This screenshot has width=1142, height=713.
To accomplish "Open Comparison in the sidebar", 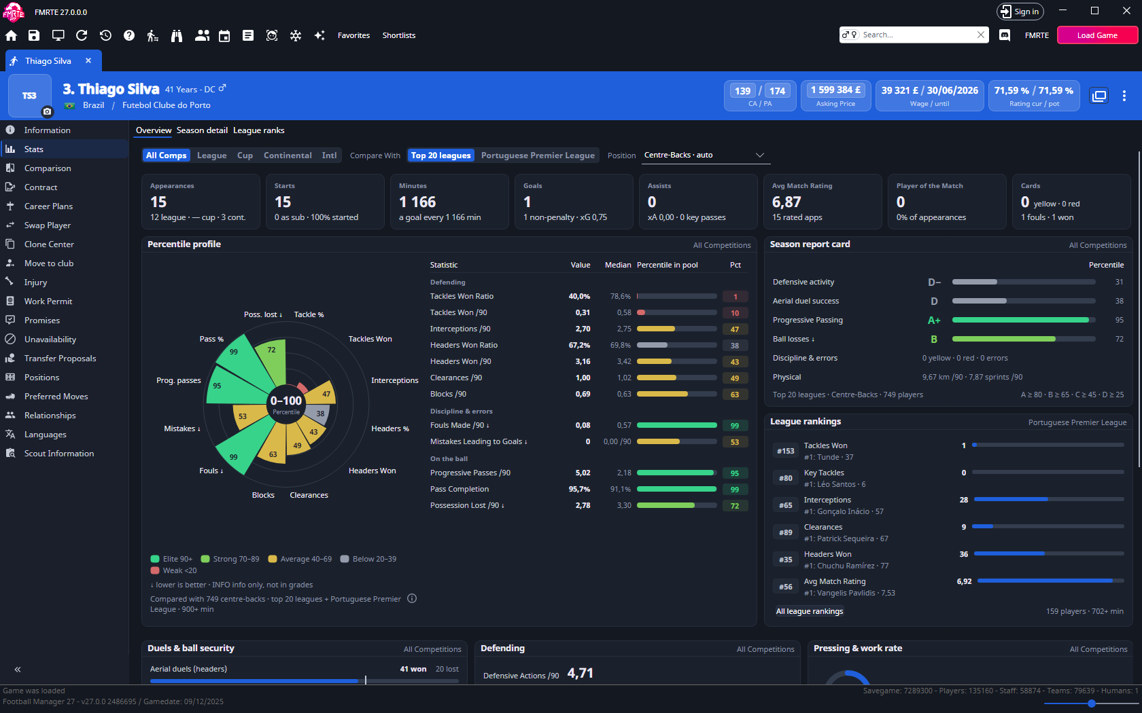I will [65, 168].
